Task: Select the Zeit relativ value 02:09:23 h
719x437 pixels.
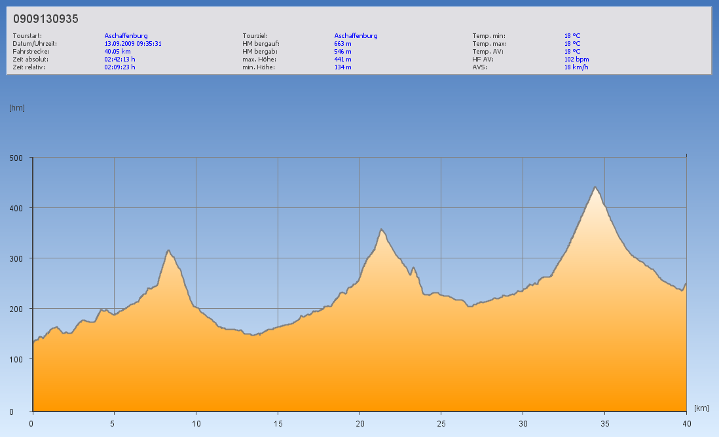Action: pos(120,67)
